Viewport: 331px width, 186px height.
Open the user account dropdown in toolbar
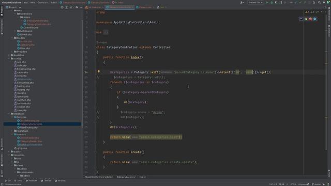(x=242, y=3)
